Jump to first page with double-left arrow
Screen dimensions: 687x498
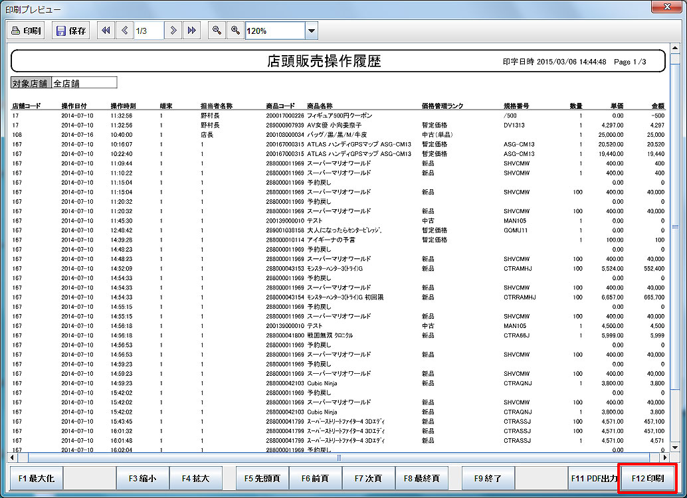tap(106, 31)
